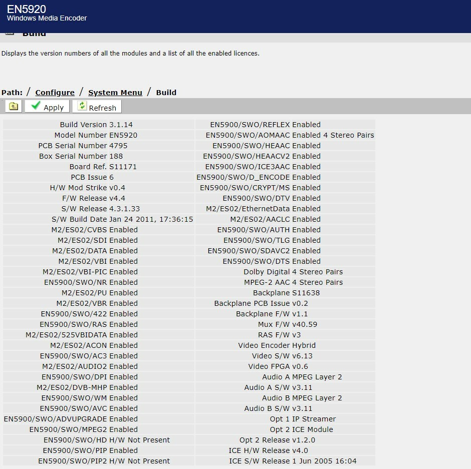Viewport: 471px width, 469px height.
Task: Click the M2/ES02/SDI label
Action: pos(82,240)
